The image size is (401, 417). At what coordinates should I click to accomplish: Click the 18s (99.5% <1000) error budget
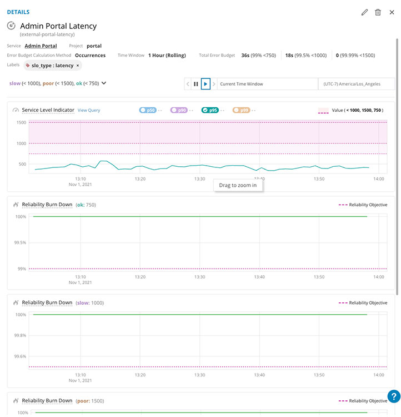pos(306,55)
